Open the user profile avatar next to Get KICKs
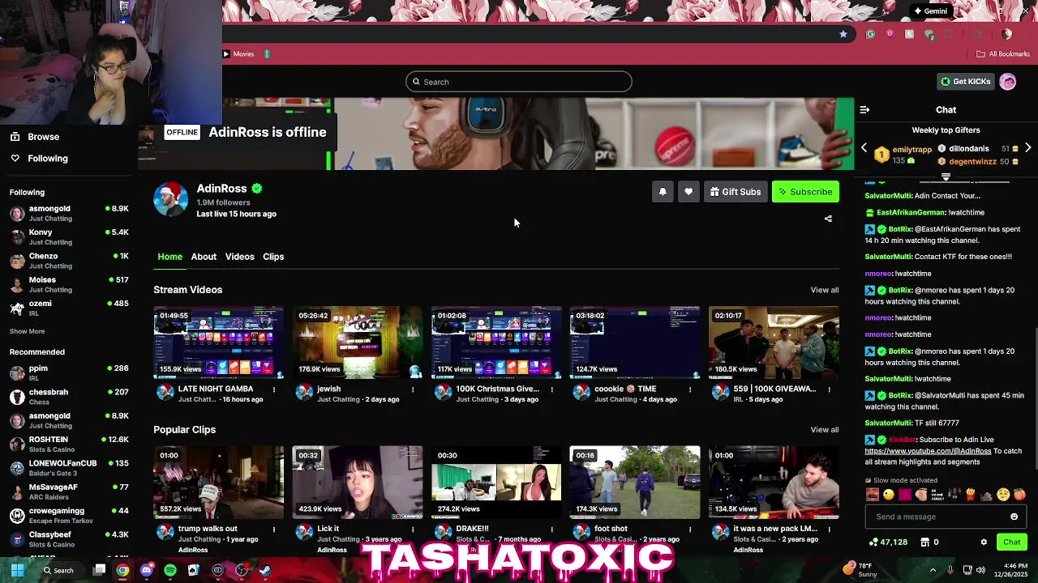The height and width of the screenshot is (583, 1038). point(1008,82)
